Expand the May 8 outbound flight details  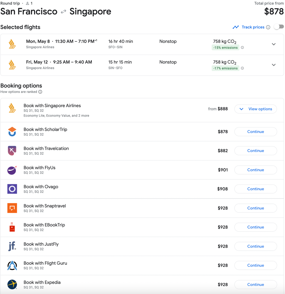pos(274,44)
